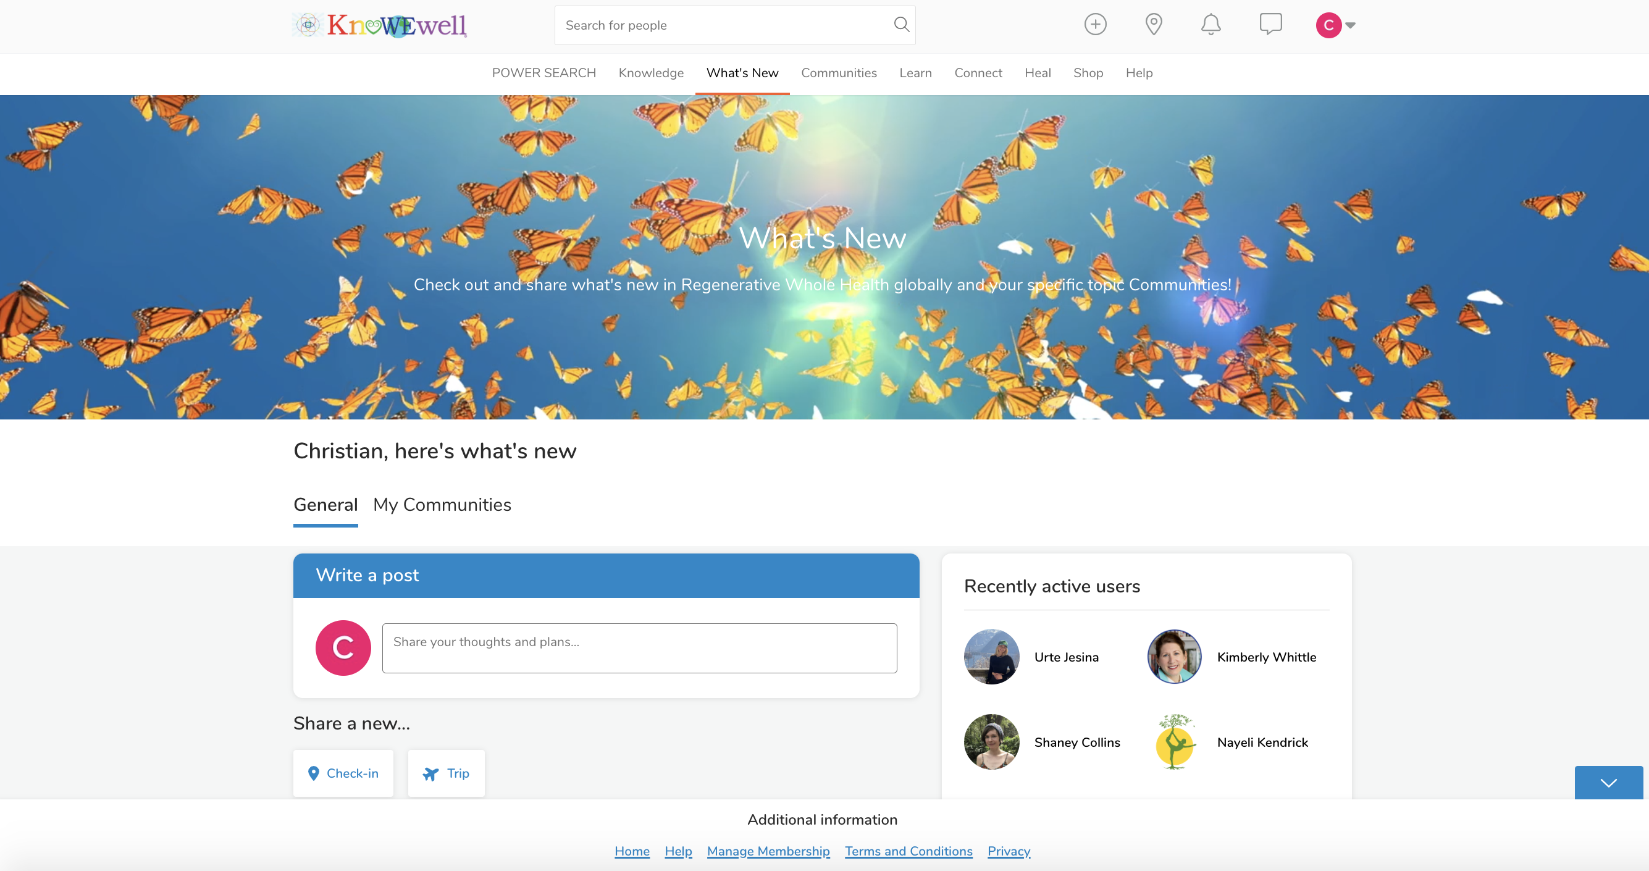
Task: Click the Write a post header
Action: tap(606, 576)
